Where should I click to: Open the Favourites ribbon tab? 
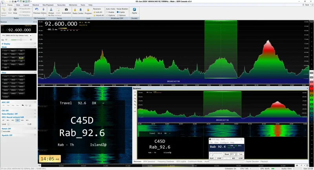[61, 5]
